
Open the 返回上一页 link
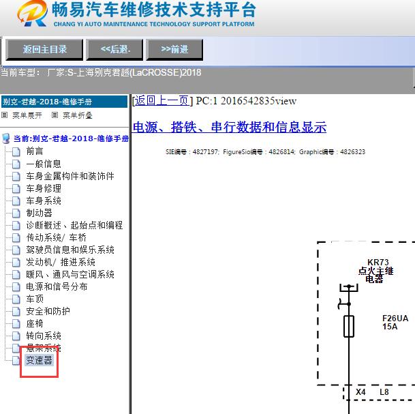coord(162,101)
